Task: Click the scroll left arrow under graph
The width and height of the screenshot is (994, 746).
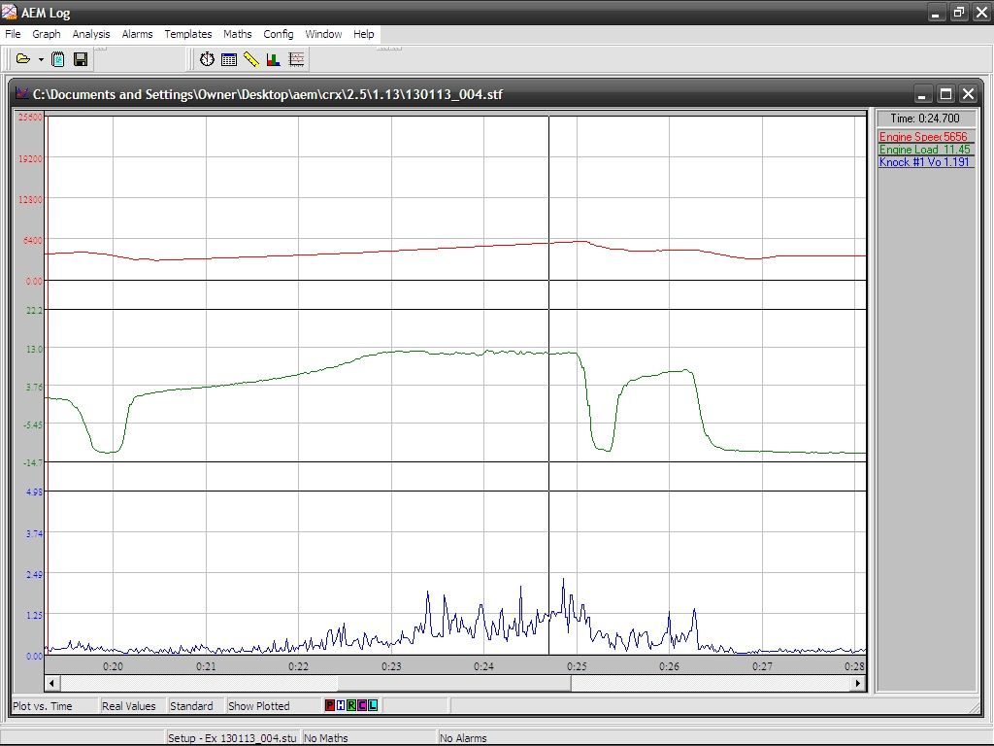Action: tap(52, 683)
